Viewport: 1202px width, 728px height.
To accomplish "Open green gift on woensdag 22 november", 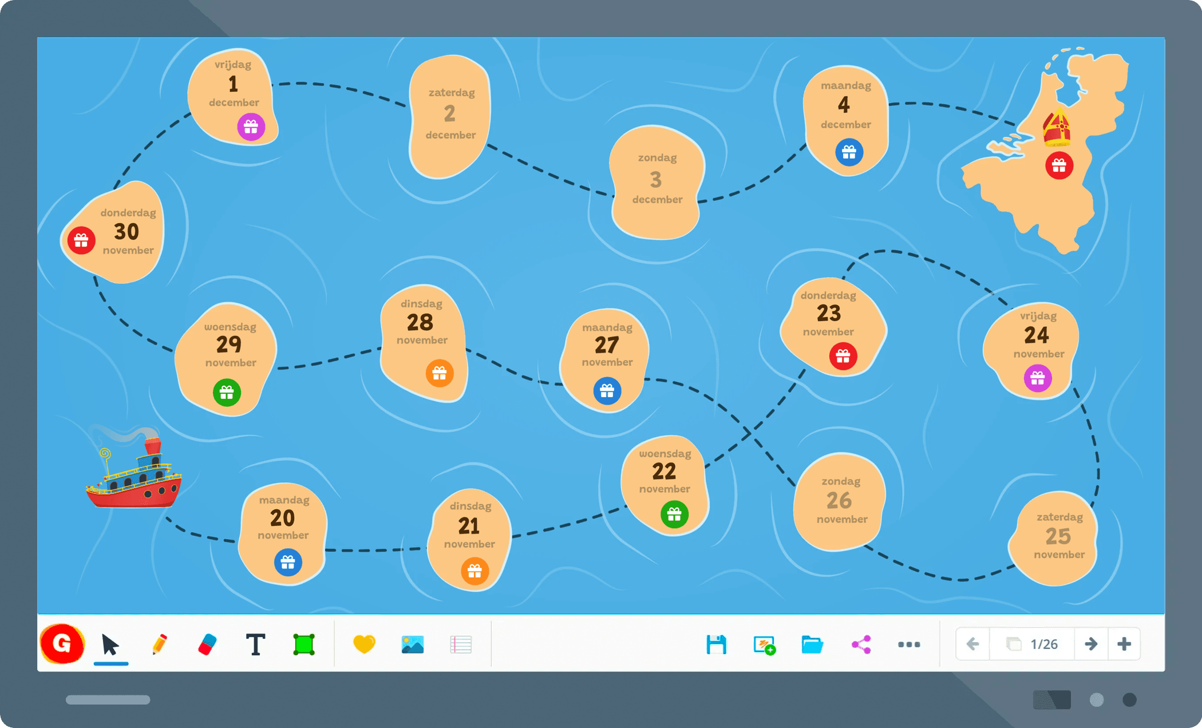I will 674,514.
